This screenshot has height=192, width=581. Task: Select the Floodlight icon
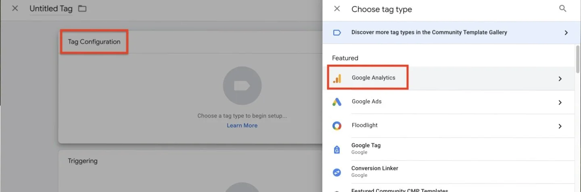click(337, 126)
